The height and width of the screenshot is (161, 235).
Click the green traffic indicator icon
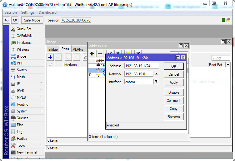[x=223, y=20]
